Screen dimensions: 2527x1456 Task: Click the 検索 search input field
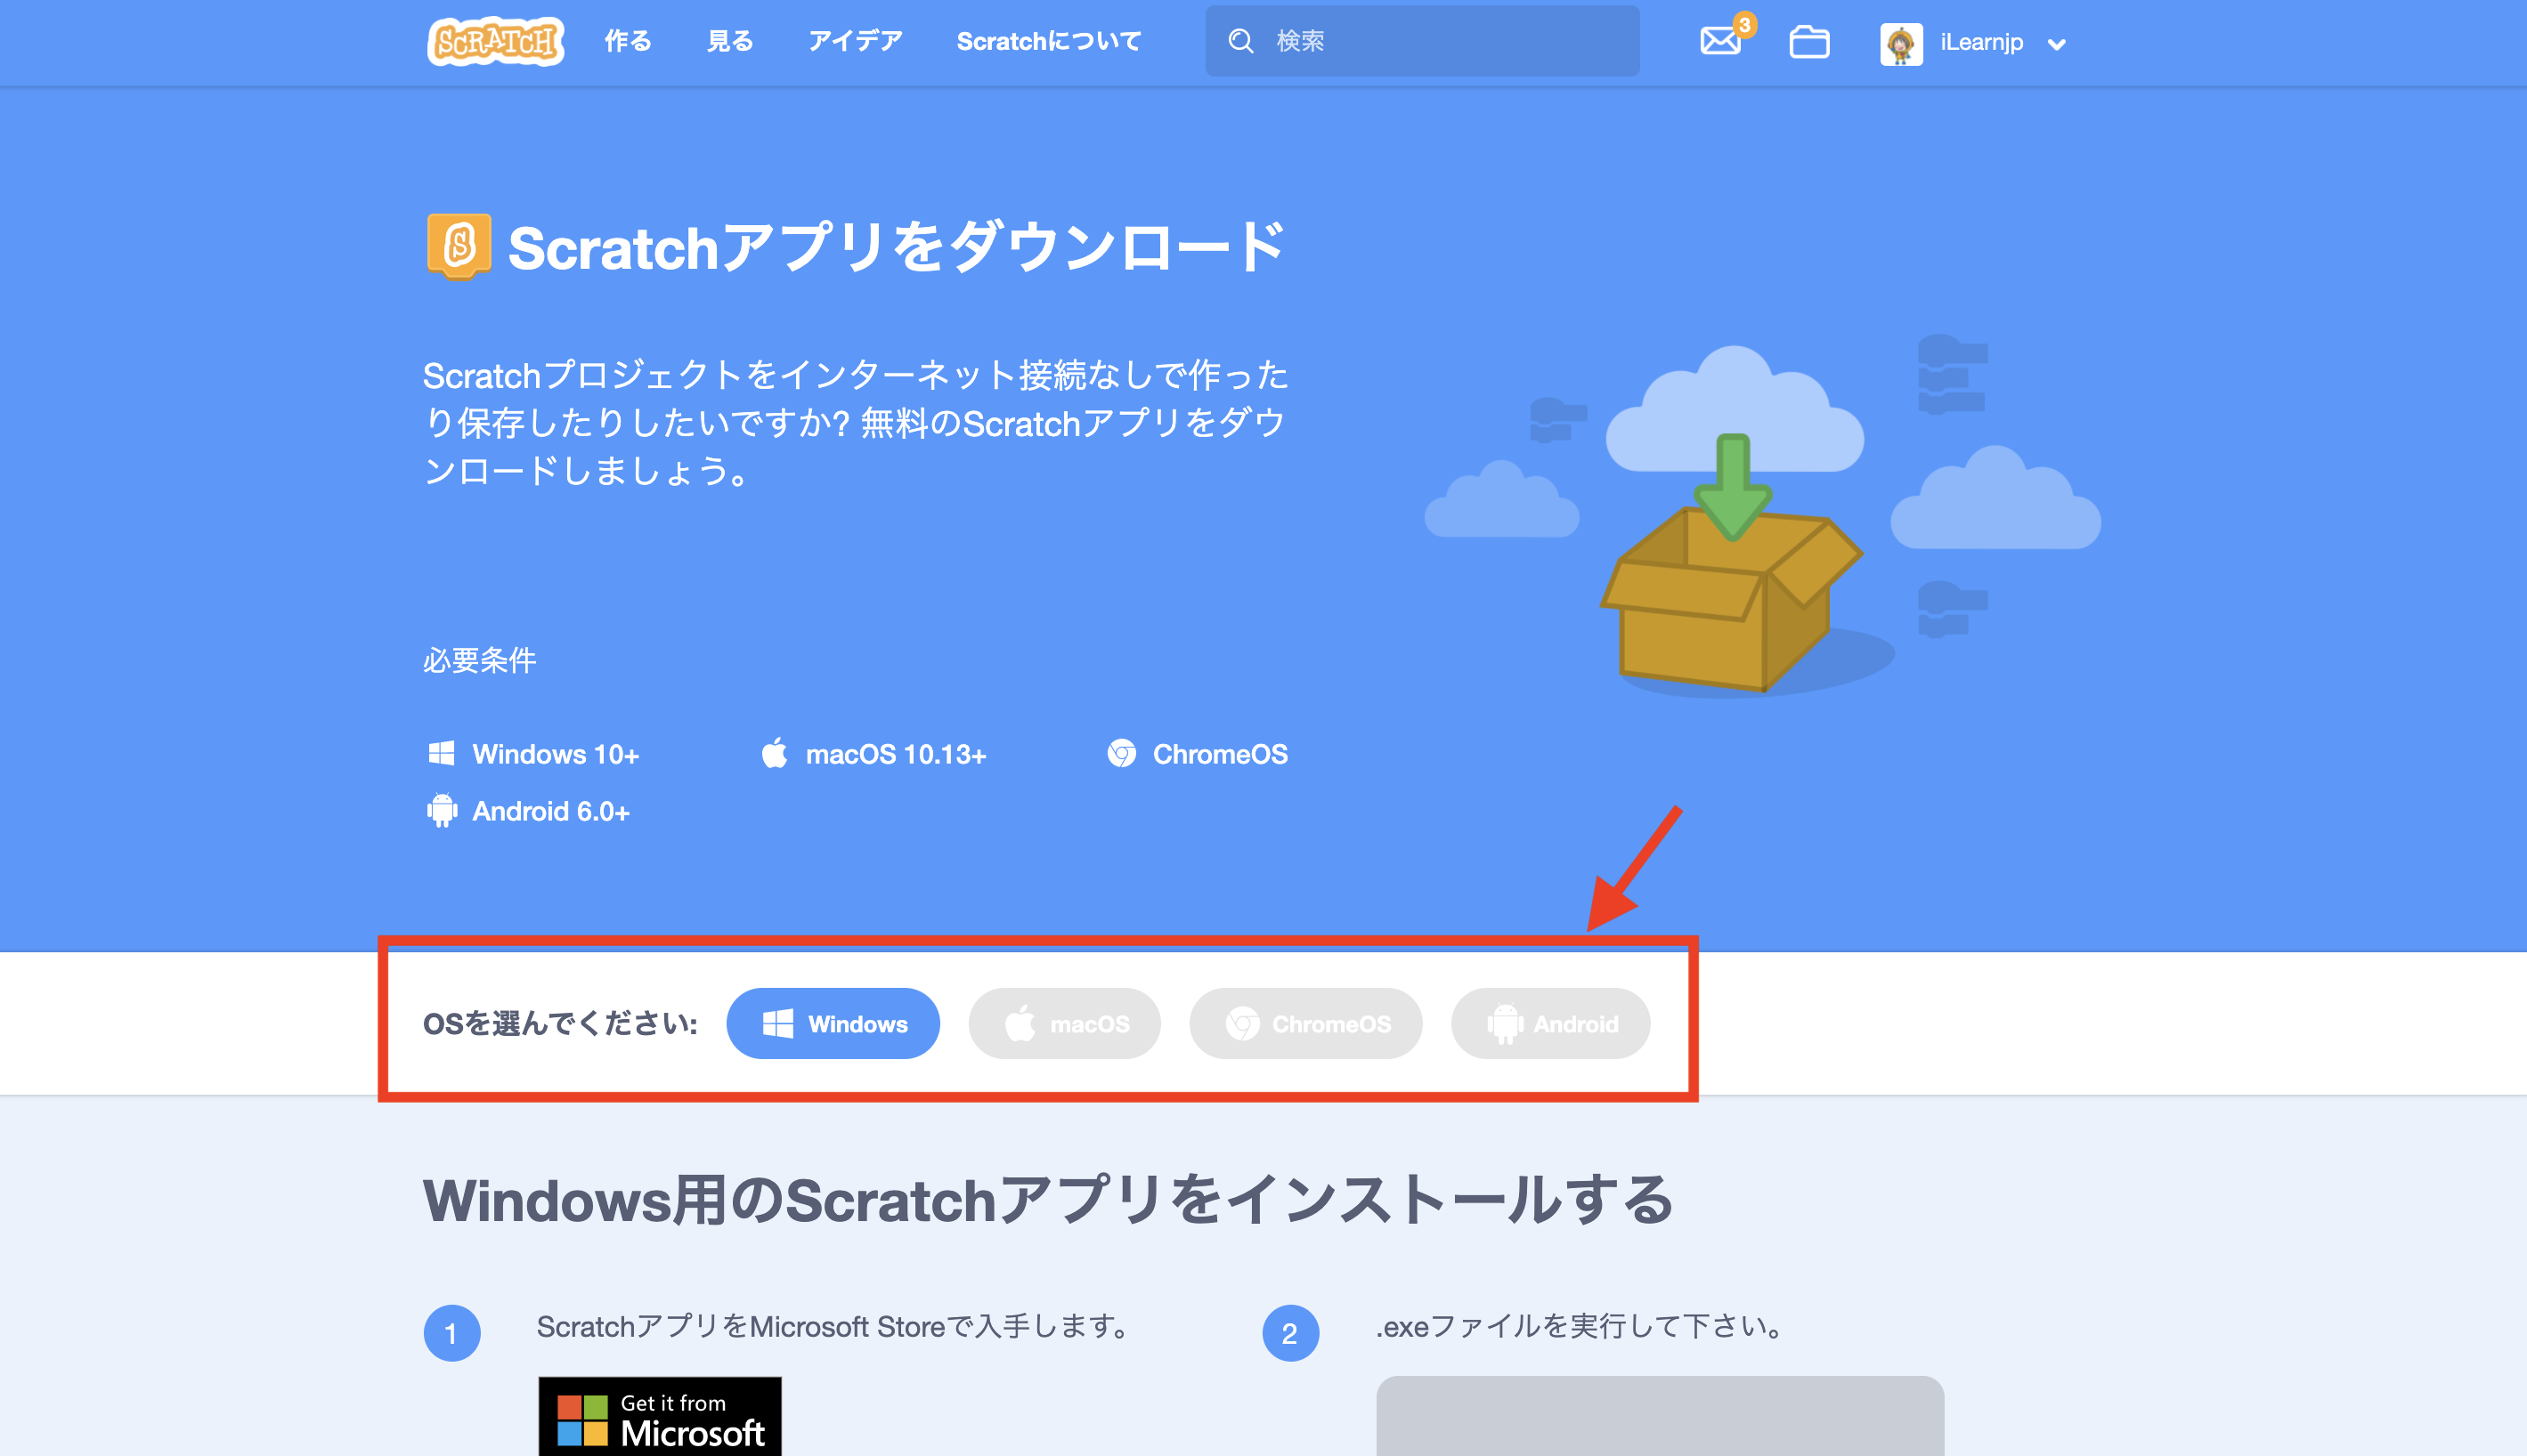point(1422,41)
